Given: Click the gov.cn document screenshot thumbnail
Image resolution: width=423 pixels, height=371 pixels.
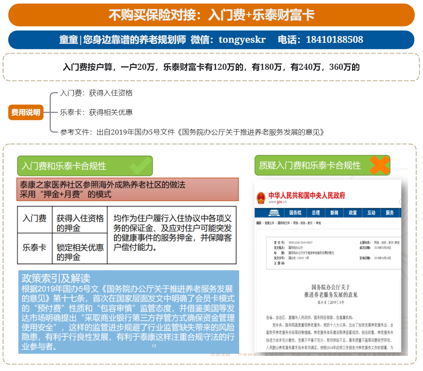Looking at the screenshot, I should [x=328, y=266].
